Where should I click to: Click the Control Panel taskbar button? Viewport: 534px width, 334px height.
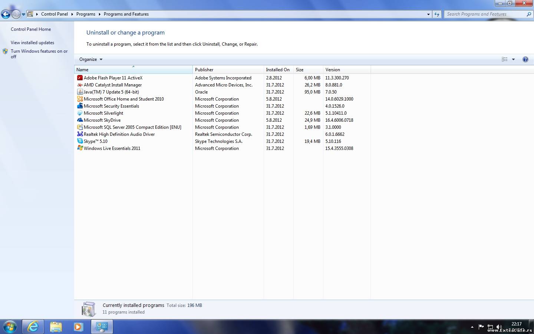pos(102,327)
